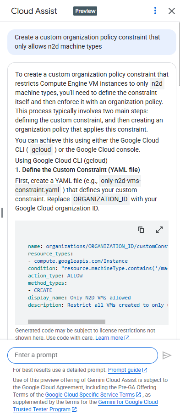Expand the code block to full view

pyautogui.click(x=159, y=230)
